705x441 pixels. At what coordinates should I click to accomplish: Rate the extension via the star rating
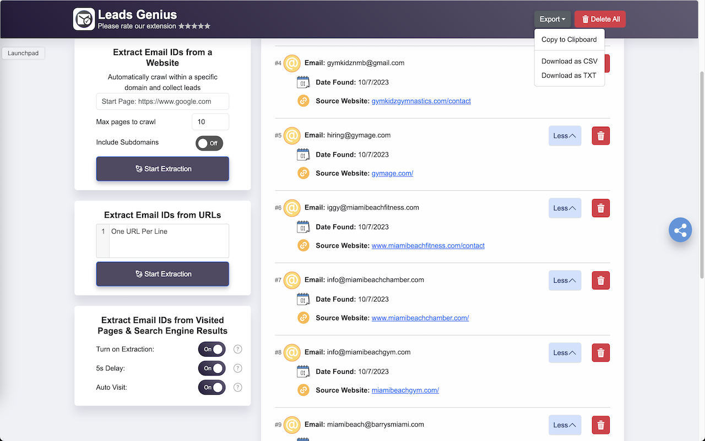coord(194,26)
